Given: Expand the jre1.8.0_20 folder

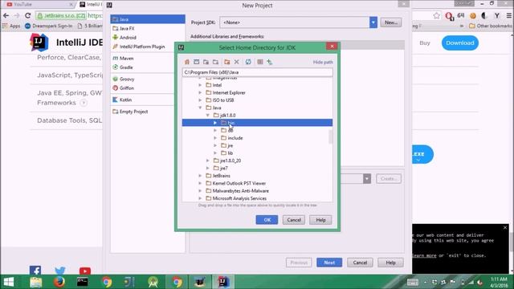Looking at the screenshot, I should (208, 161).
